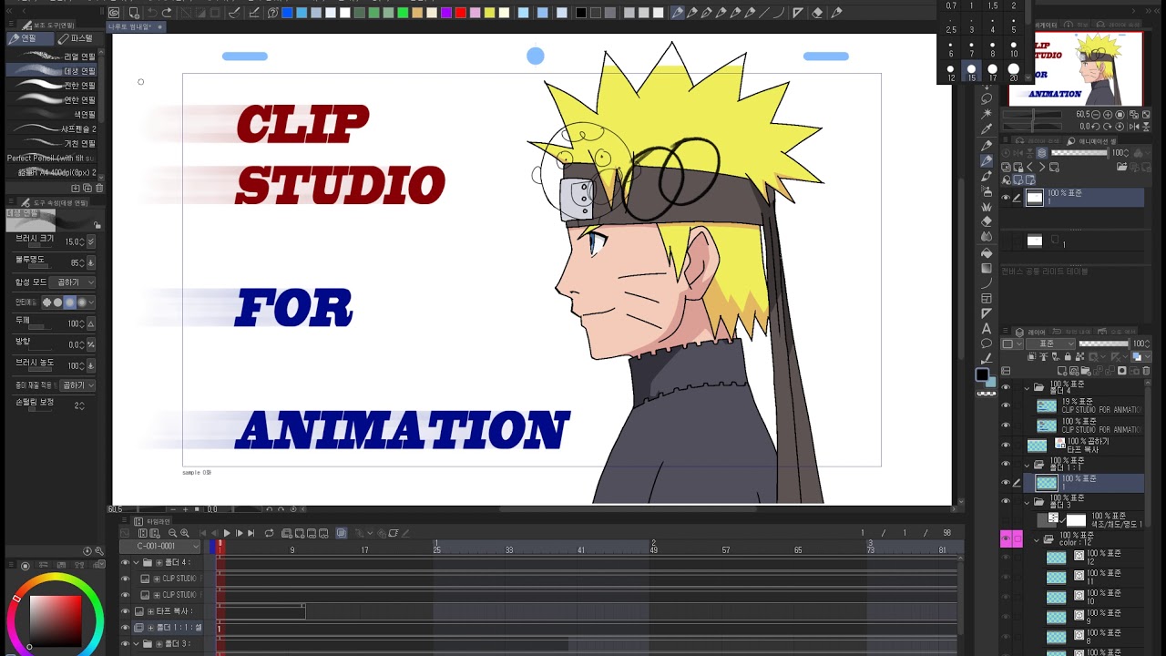
Task: Hide 100 % 곱하기 타프 복사 layer
Action: pos(1006,446)
